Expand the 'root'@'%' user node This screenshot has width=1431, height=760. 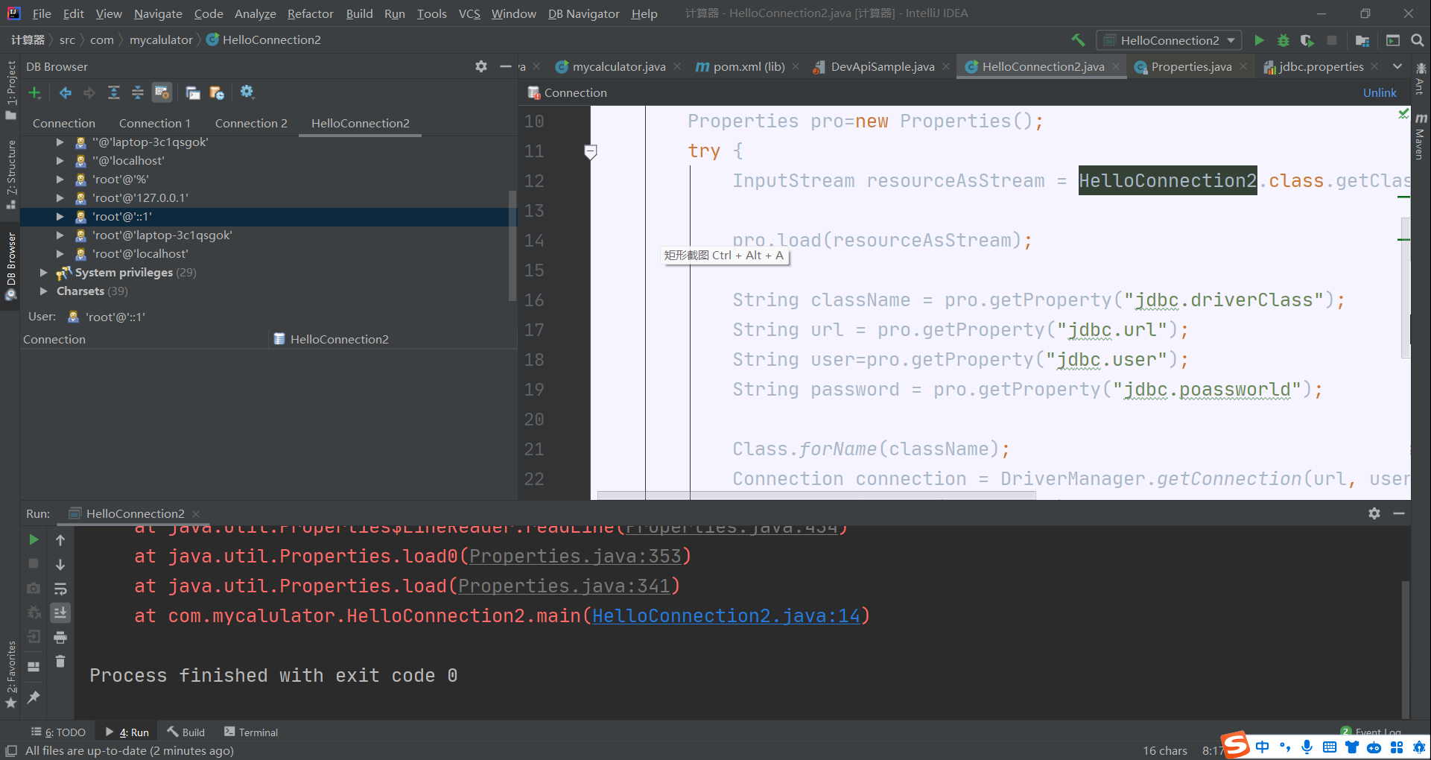pos(60,179)
